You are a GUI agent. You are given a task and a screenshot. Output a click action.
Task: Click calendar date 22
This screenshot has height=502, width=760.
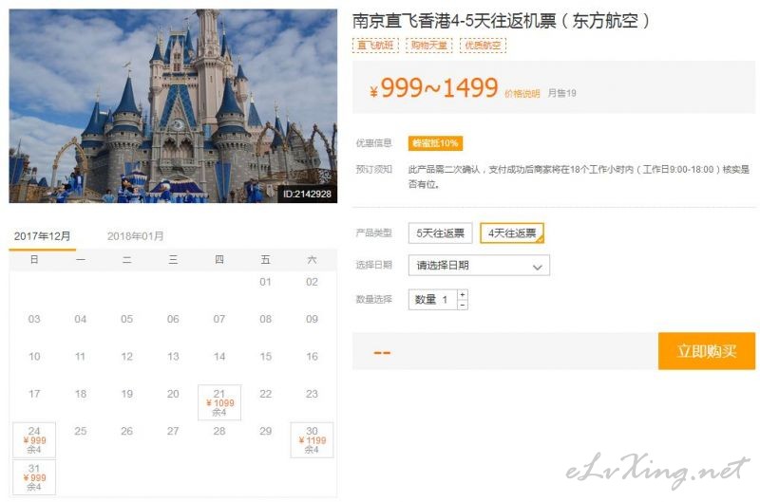265,394
